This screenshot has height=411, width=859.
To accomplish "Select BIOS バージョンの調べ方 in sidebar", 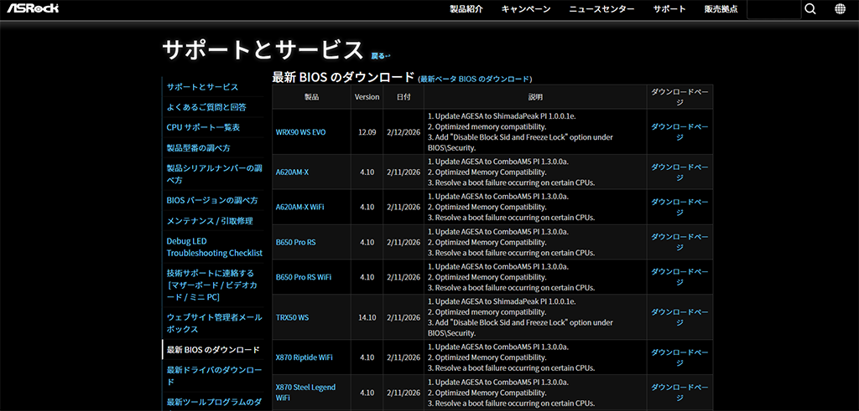I will coord(212,201).
